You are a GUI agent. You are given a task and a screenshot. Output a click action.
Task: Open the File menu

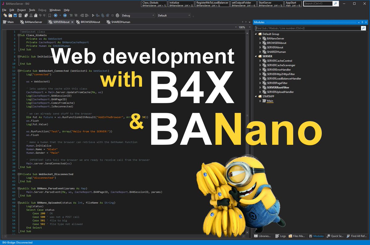pos(4,10)
